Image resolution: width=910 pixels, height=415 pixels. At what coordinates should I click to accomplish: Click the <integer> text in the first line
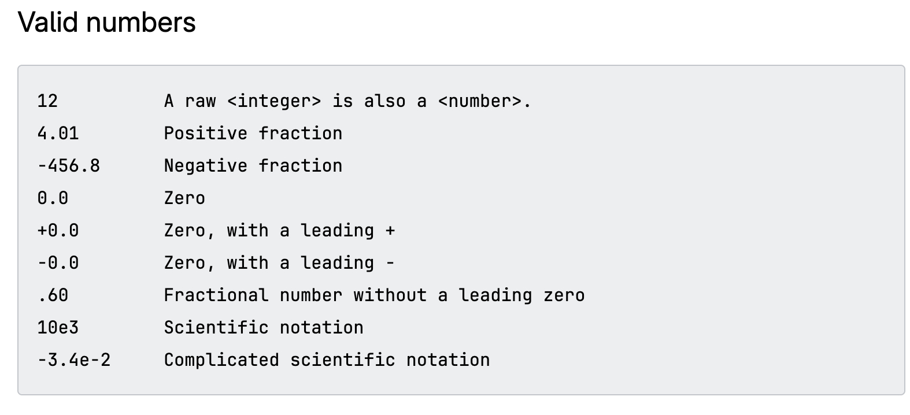point(274,101)
